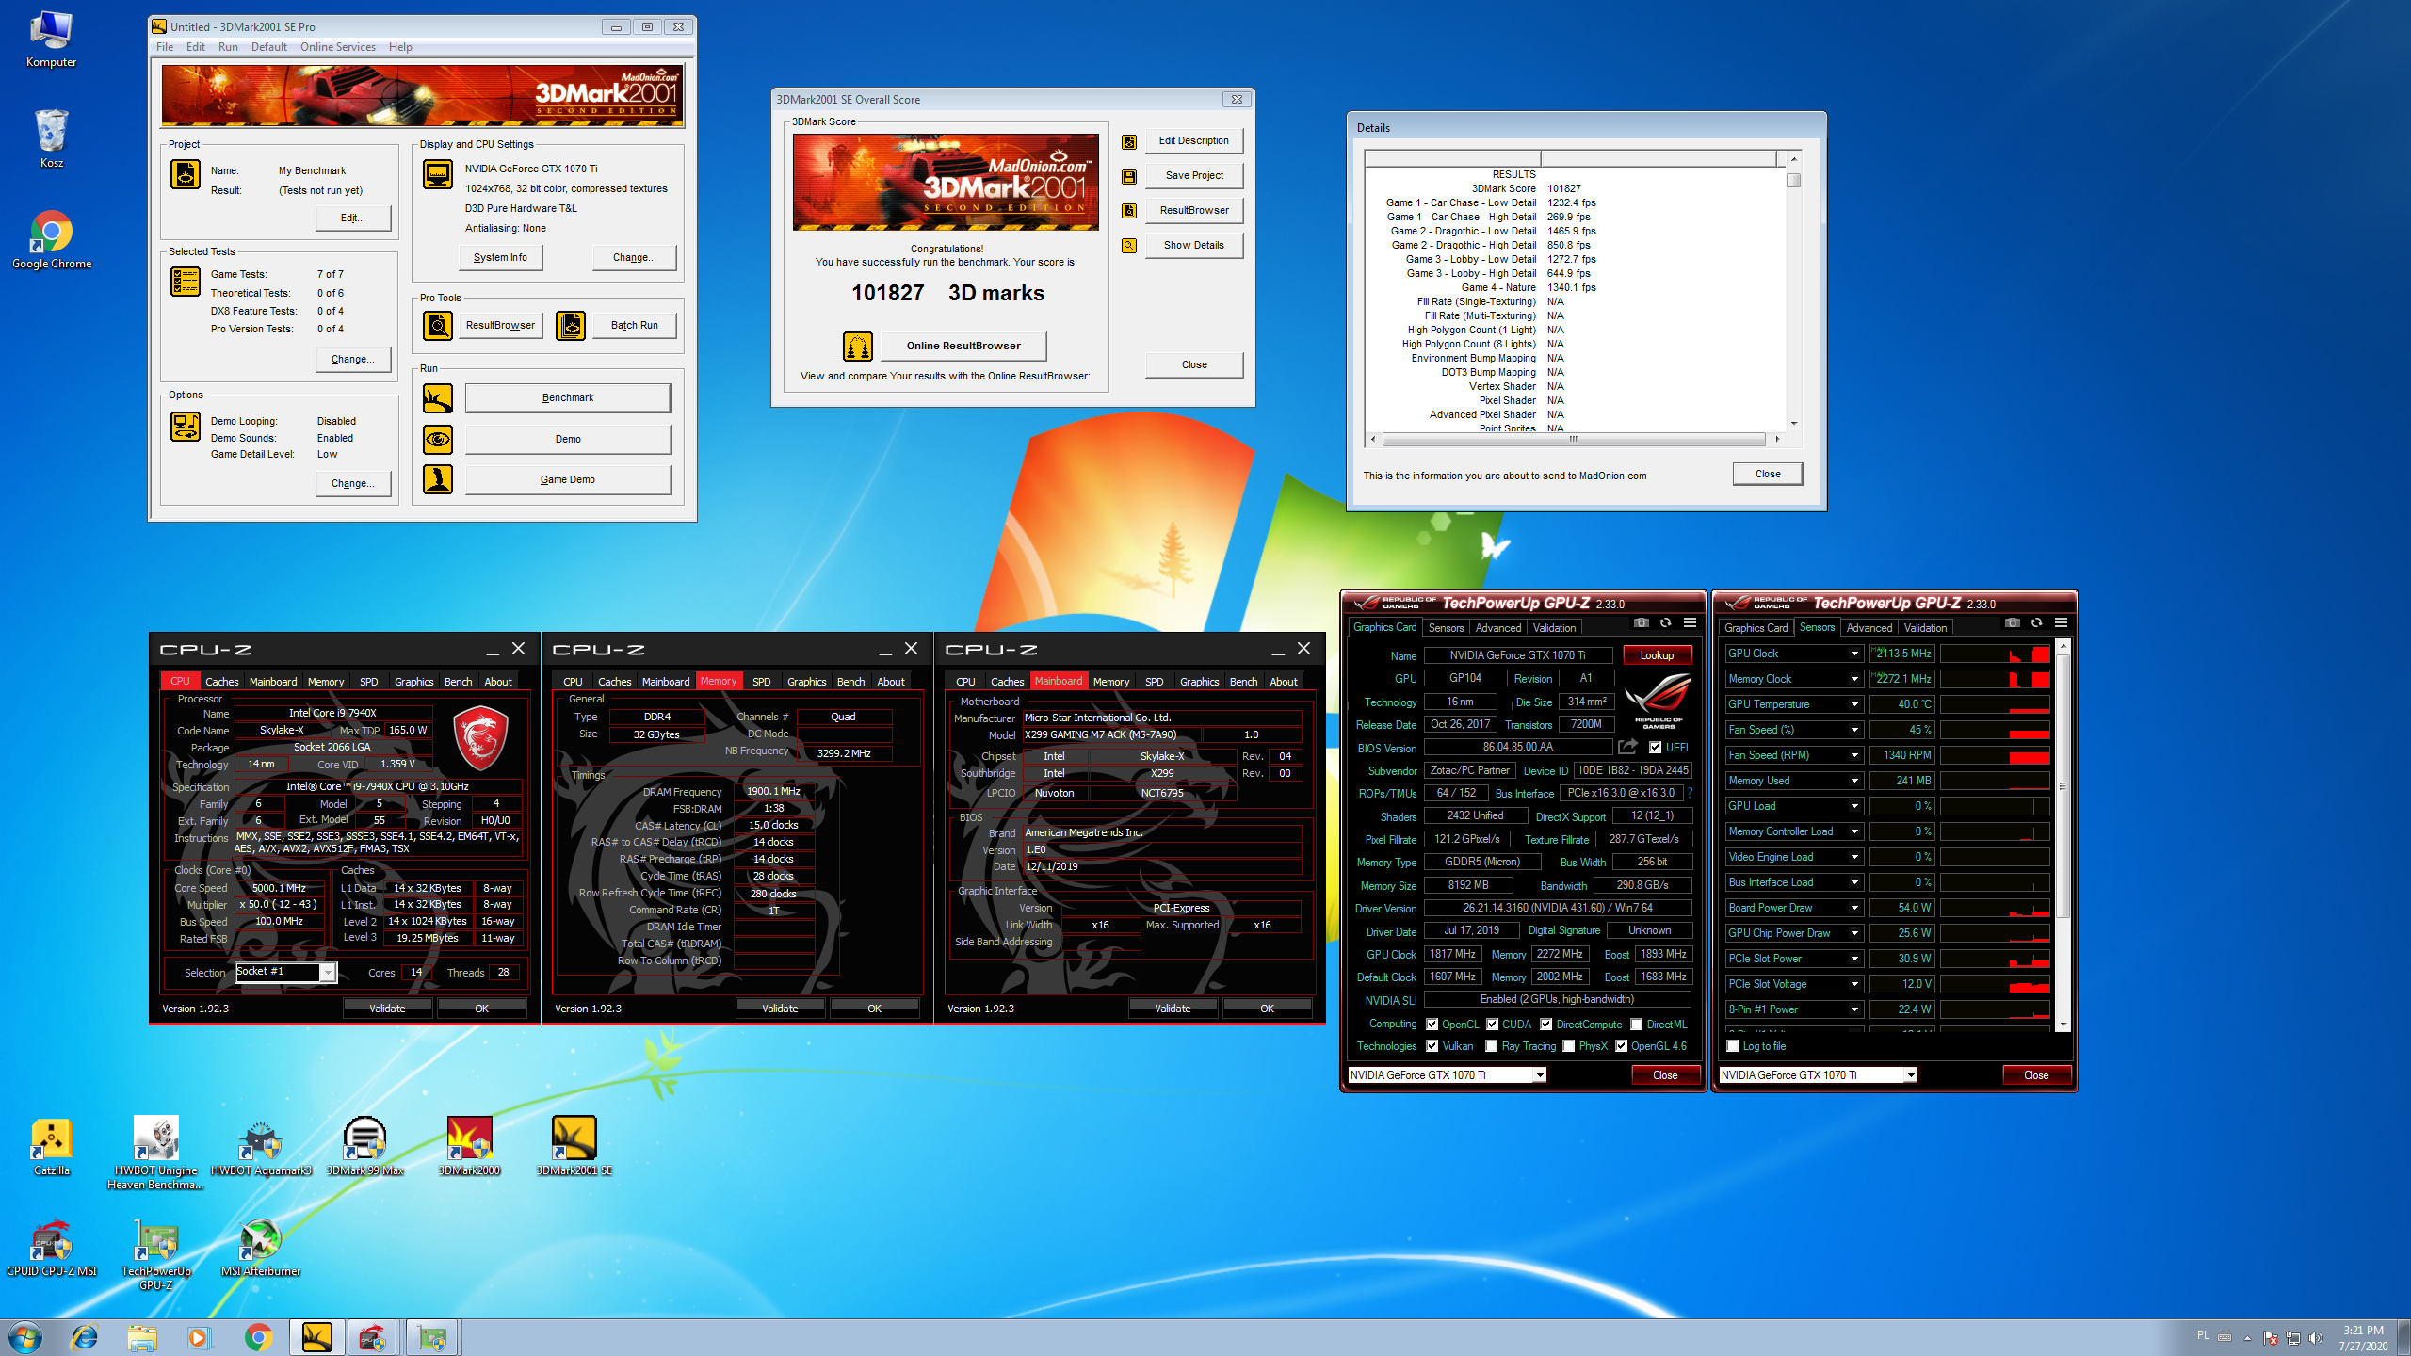Click Validate in the CPU-Z Mainboard window
This screenshot has height=1356, width=2411.
[x=1173, y=1009]
